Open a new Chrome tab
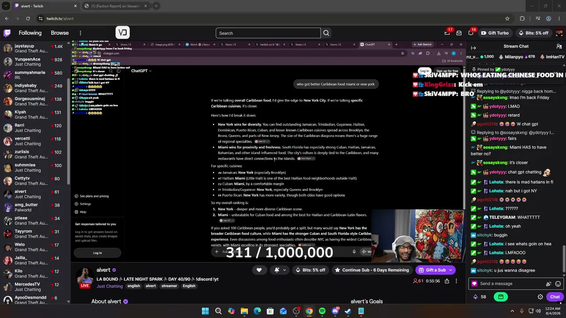 (x=156, y=6)
